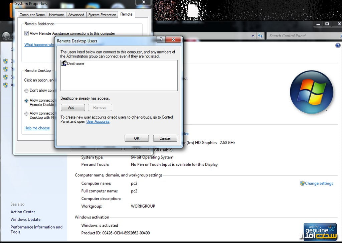Expand the address bar dropdown arrow
This screenshot has height=243, width=342.
(x=253, y=36)
